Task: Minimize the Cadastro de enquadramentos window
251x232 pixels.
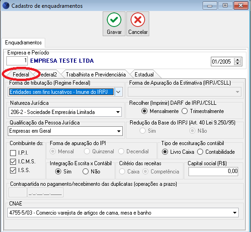Action: [x=210, y=6]
